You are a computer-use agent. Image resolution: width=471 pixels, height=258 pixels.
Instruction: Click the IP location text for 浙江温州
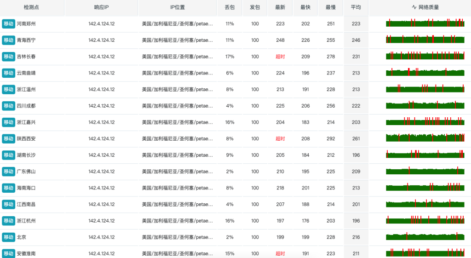tap(177, 89)
